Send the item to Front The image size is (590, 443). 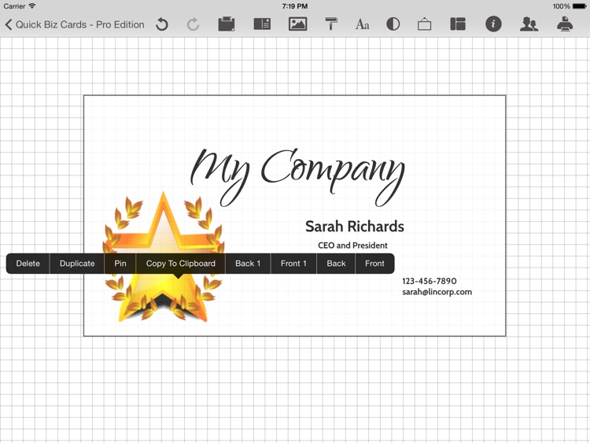[x=374, y=264]
